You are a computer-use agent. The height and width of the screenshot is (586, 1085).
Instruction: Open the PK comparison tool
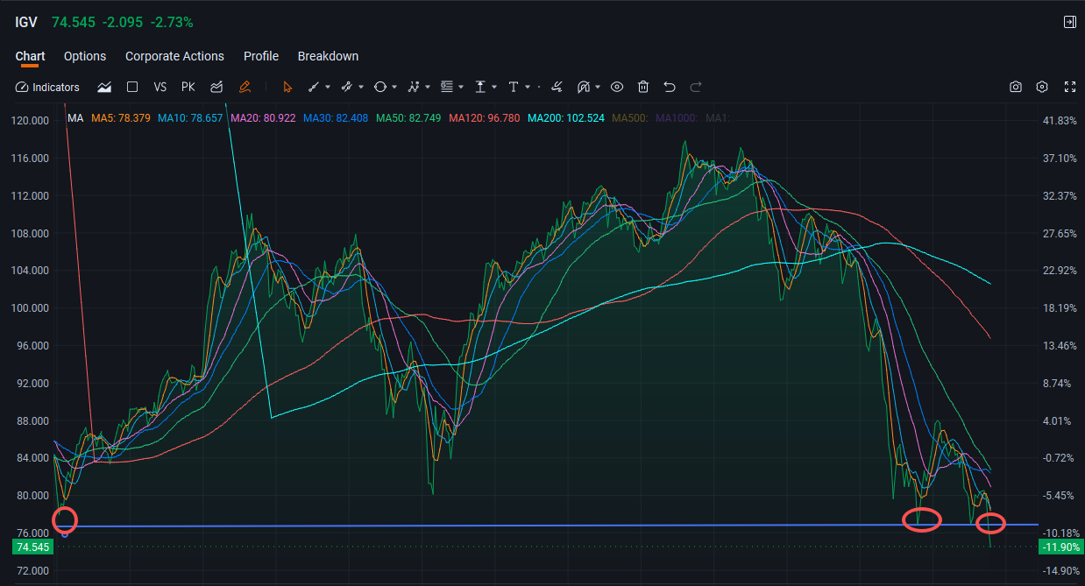coord(188,87)
